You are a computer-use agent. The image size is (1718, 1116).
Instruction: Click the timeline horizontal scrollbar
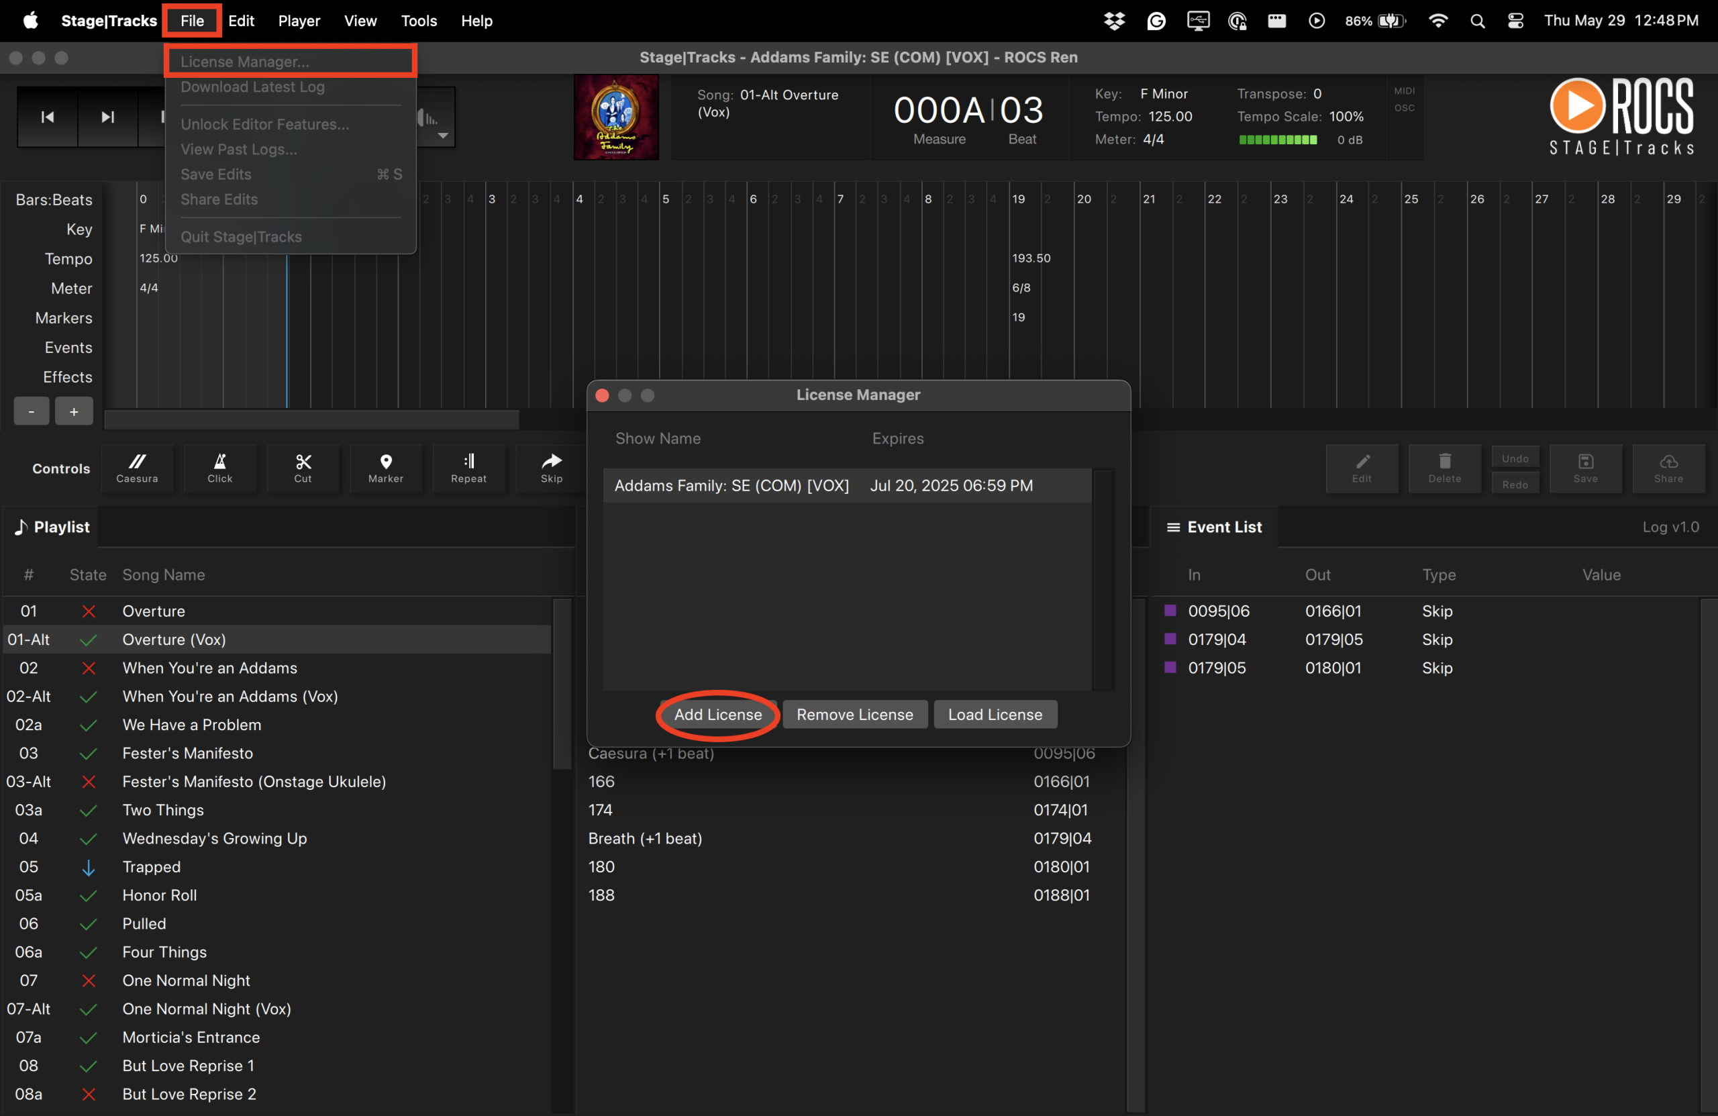point(312,419)
